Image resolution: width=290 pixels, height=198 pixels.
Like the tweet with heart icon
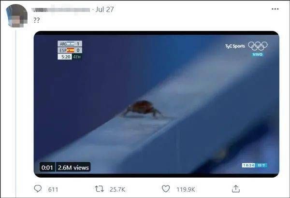[x=166, y=189]
